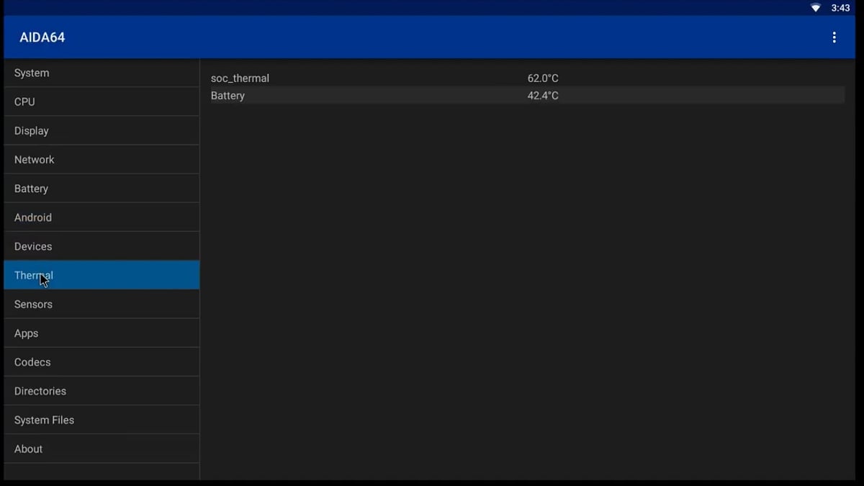The width and height of the screenshot is (864, 486).
Task: Show the Android information section
Action: tap(101, 217)
